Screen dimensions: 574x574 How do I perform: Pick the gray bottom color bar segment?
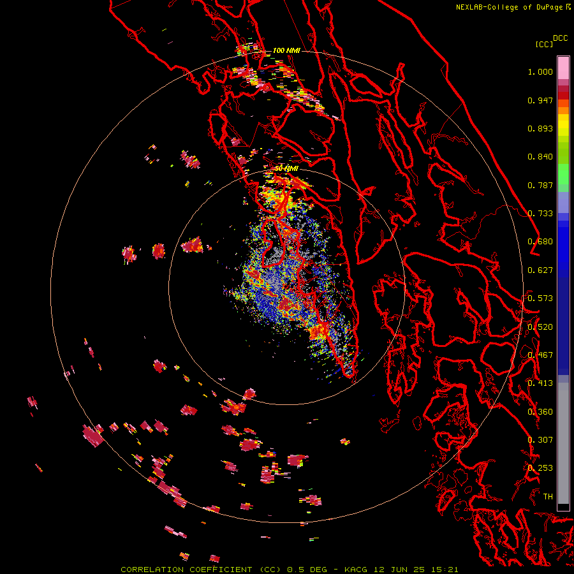coord(563,446)
